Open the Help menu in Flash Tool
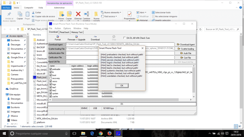The image size is (244, 137). pos(86,28)
